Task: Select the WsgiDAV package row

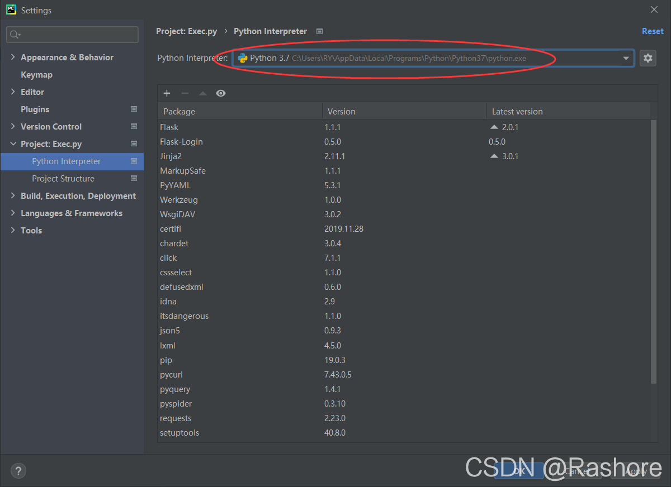Action: click(404, 214)
